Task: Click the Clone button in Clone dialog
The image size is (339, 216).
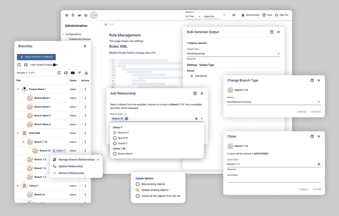Action: 317,189
